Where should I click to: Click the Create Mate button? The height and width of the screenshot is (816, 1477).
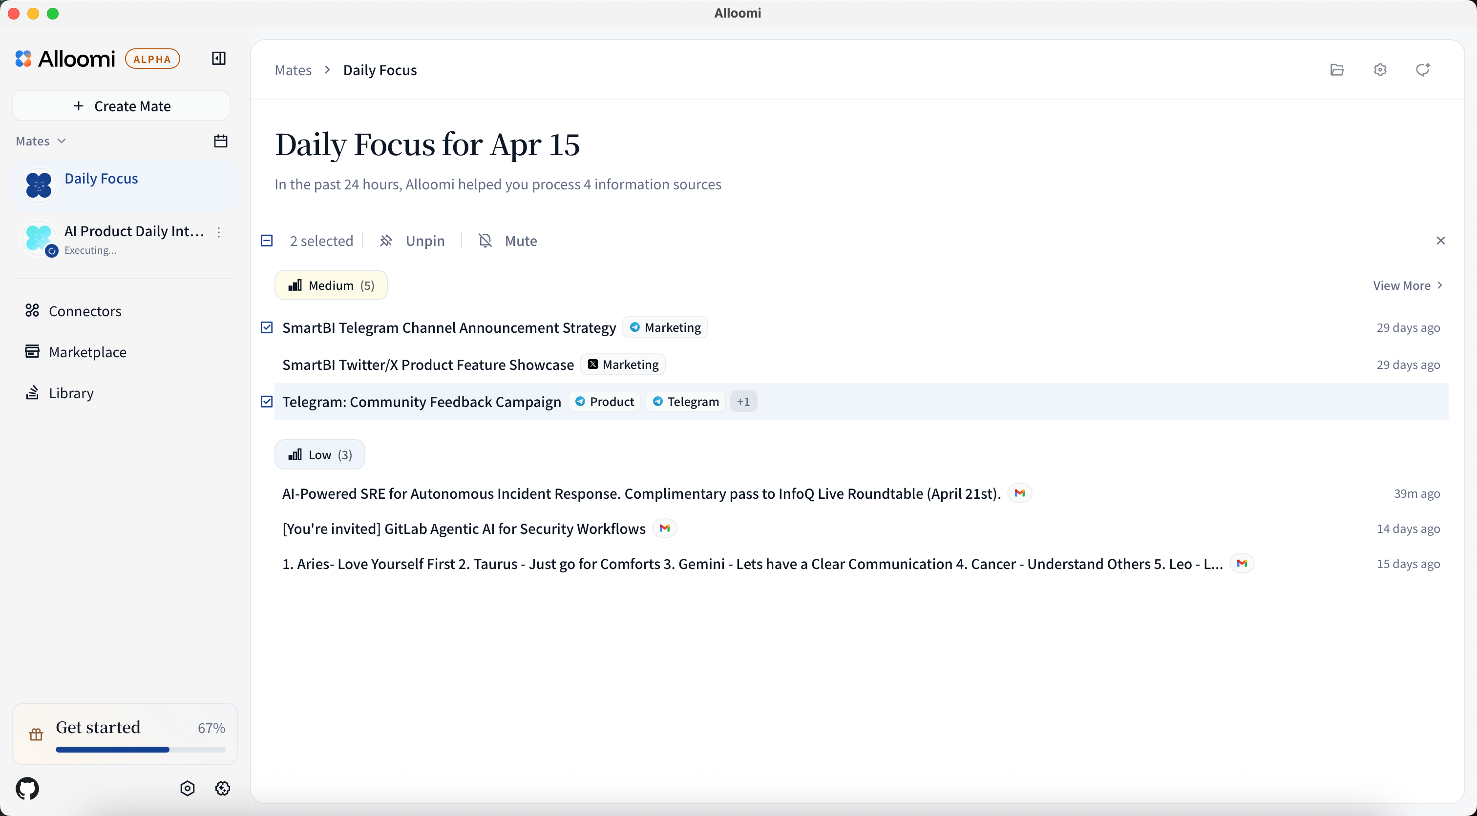[122, 106]
